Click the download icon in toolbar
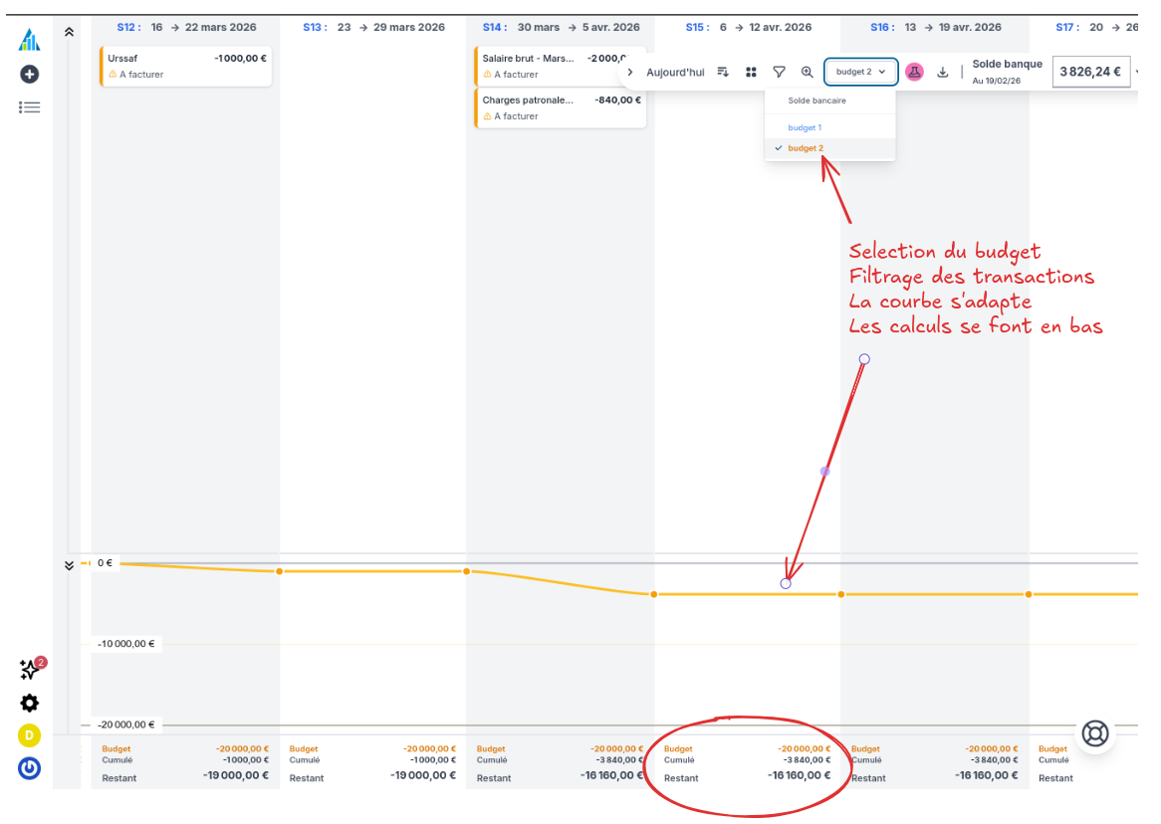 (x=943, y=72)
